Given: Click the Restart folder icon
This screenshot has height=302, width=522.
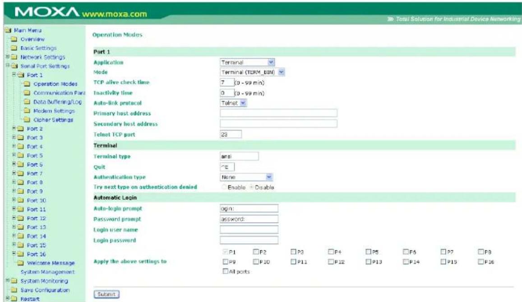Looking at the screenshot, I should (14, 299).
